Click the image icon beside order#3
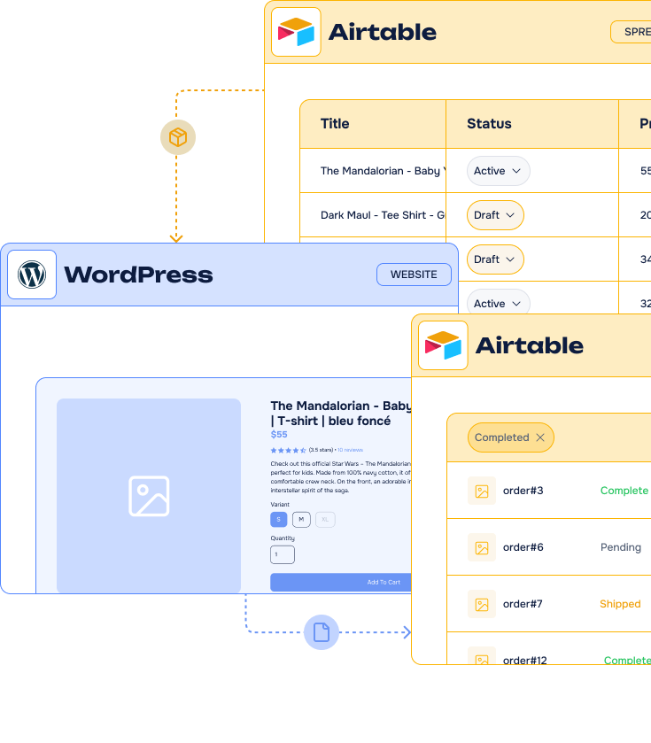Viewport: 651px width, 743px height. click(482, 491)
